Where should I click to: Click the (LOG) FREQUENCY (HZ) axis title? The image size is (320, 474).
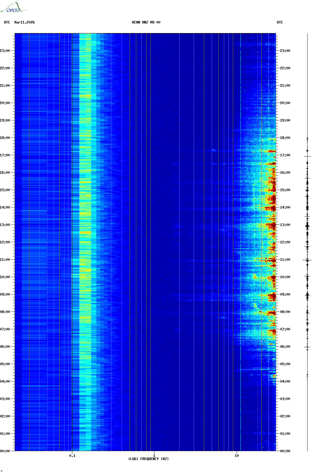[x=148, y=459]
